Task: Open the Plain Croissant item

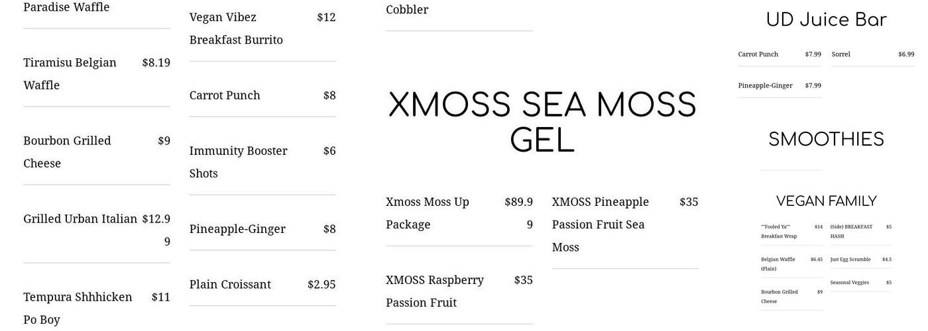Action: [230, 285]
